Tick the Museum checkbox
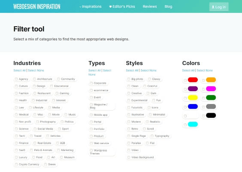The width and height of the screenshot is (242, 172). tap(61, 157)
